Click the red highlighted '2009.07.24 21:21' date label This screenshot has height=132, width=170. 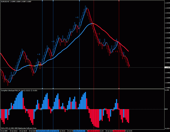(94, 131)
